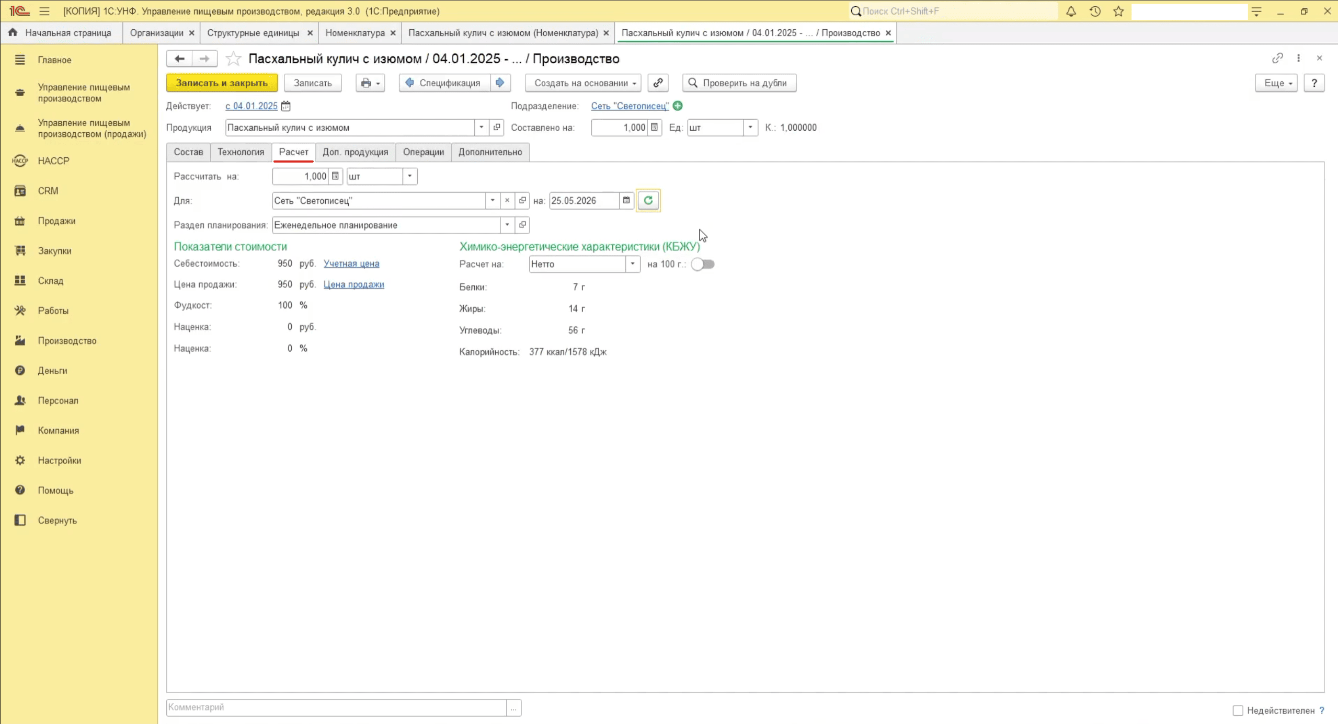This screenshot has height=724, width=1338.
Task: Open calendar for date 25.05.2026
Action: point(626,200)
